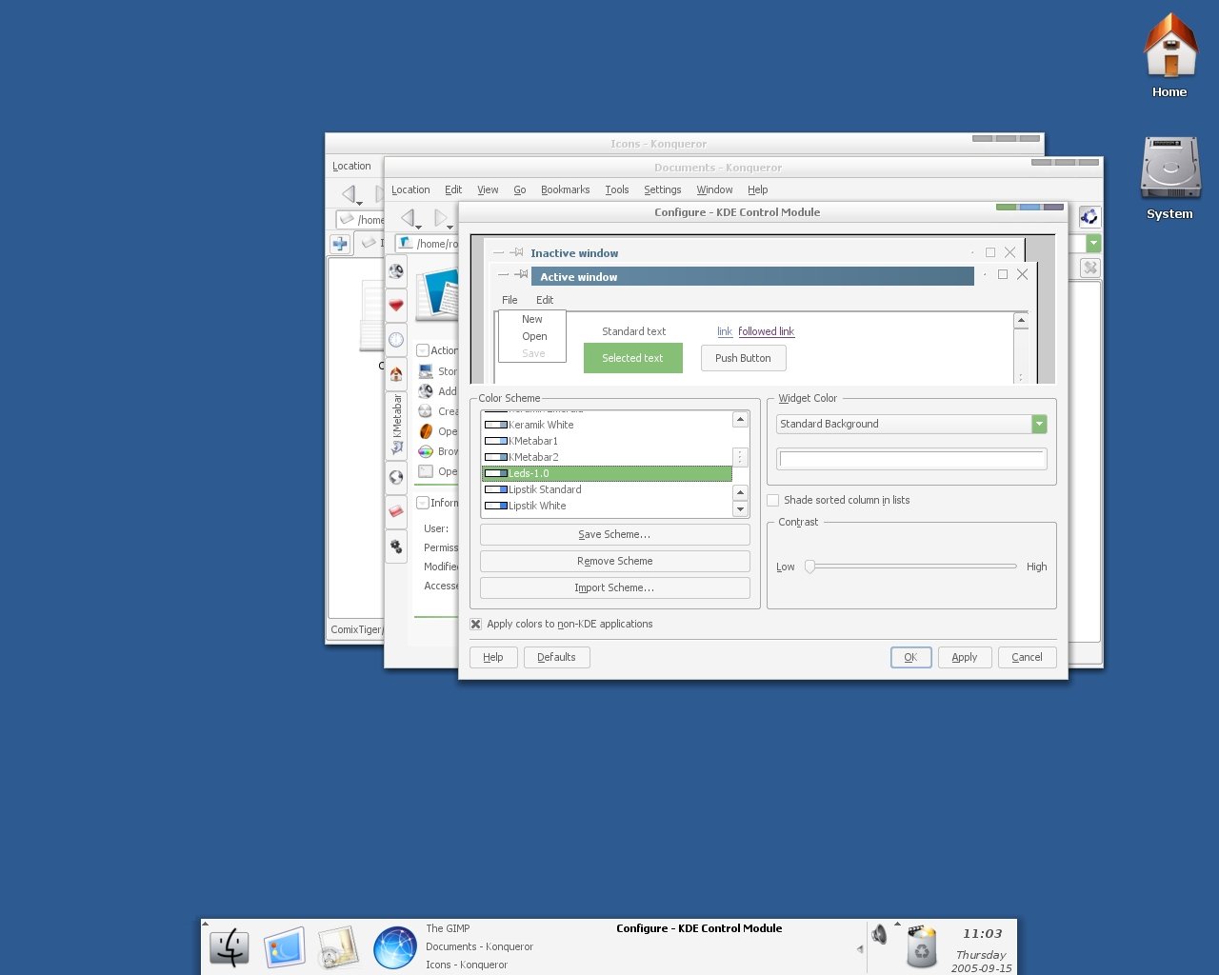
Task: Enable Shade sorted column in lists
Action: click(773, 500)
